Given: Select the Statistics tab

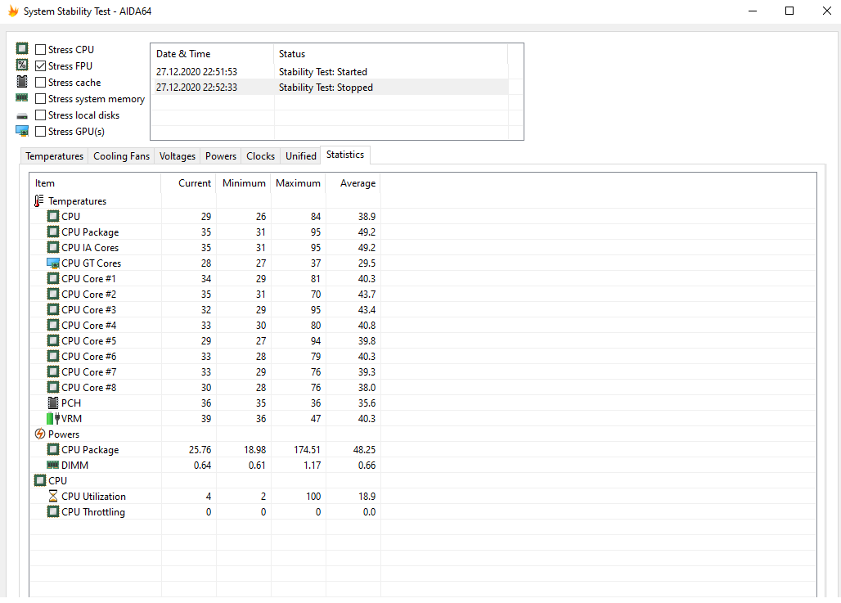Looking at the screenshot, I should [345, 155].
